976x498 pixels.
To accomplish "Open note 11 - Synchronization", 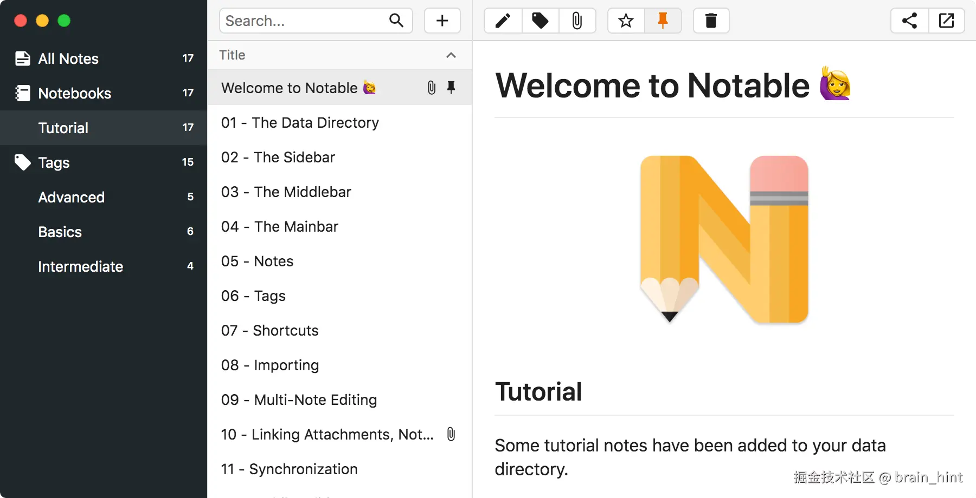I will [340, 469].
